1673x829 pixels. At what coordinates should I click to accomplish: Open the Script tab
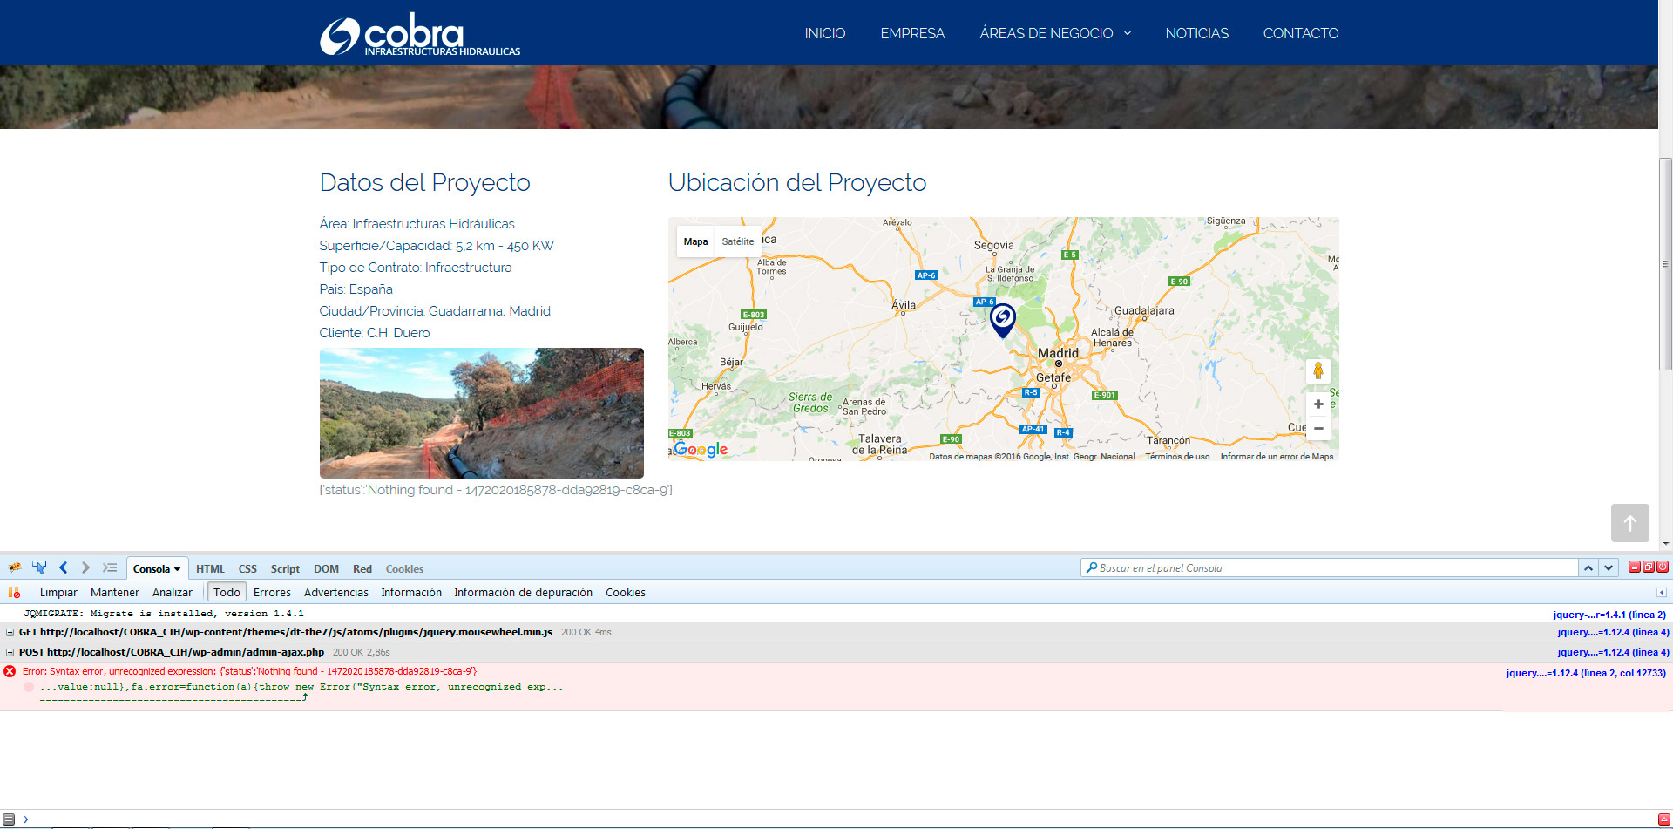tap(285, 568)
